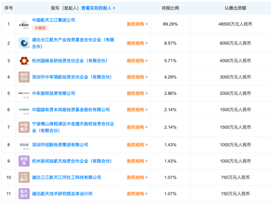Click the purple 浙民投 avatar icon
The image size is (271, 202).
coord(24,161)
